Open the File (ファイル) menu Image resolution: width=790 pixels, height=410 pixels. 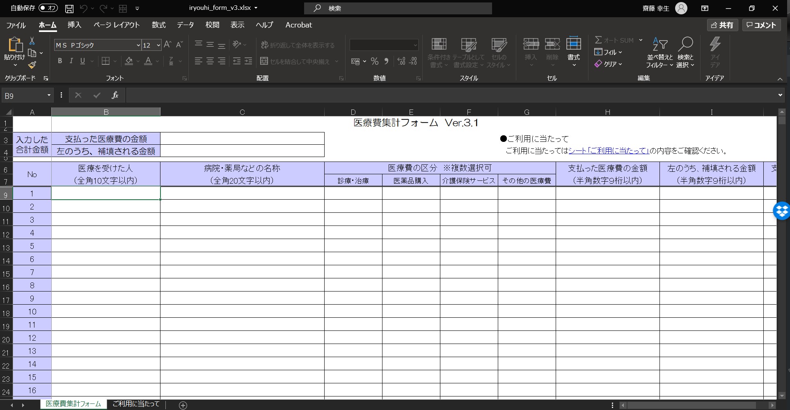click(16, 25)
